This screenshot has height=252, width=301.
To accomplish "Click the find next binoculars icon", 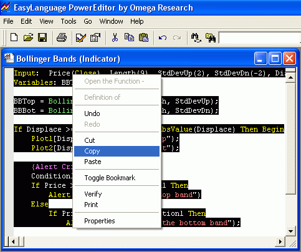I will [211, 37].
